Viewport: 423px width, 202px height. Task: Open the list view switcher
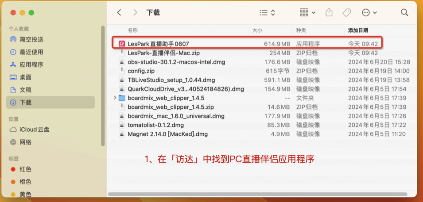[x=267, y=12]
